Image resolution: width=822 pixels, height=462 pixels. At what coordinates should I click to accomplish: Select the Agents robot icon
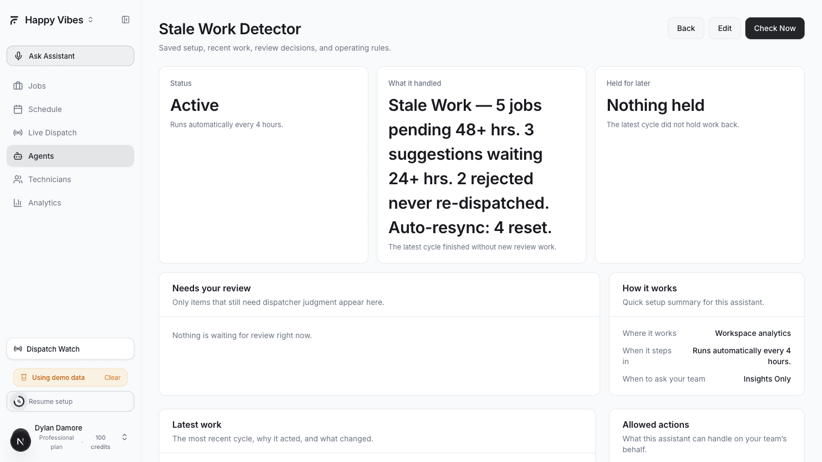(x=18, y=155)
